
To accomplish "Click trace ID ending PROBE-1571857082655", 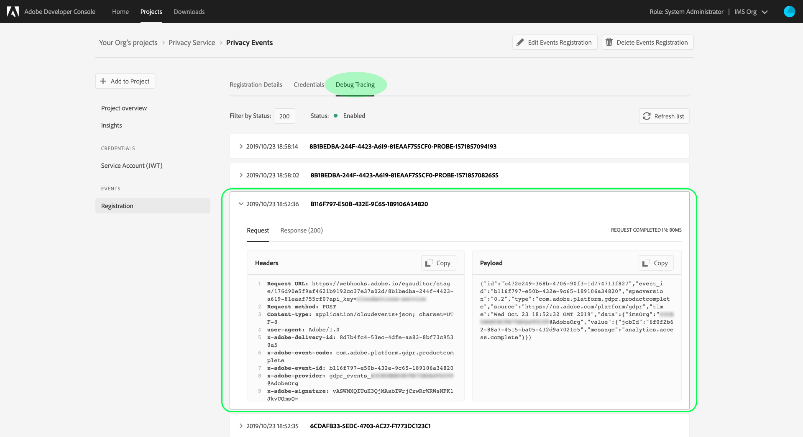I will pyautogui.click(x=404, y=175).
